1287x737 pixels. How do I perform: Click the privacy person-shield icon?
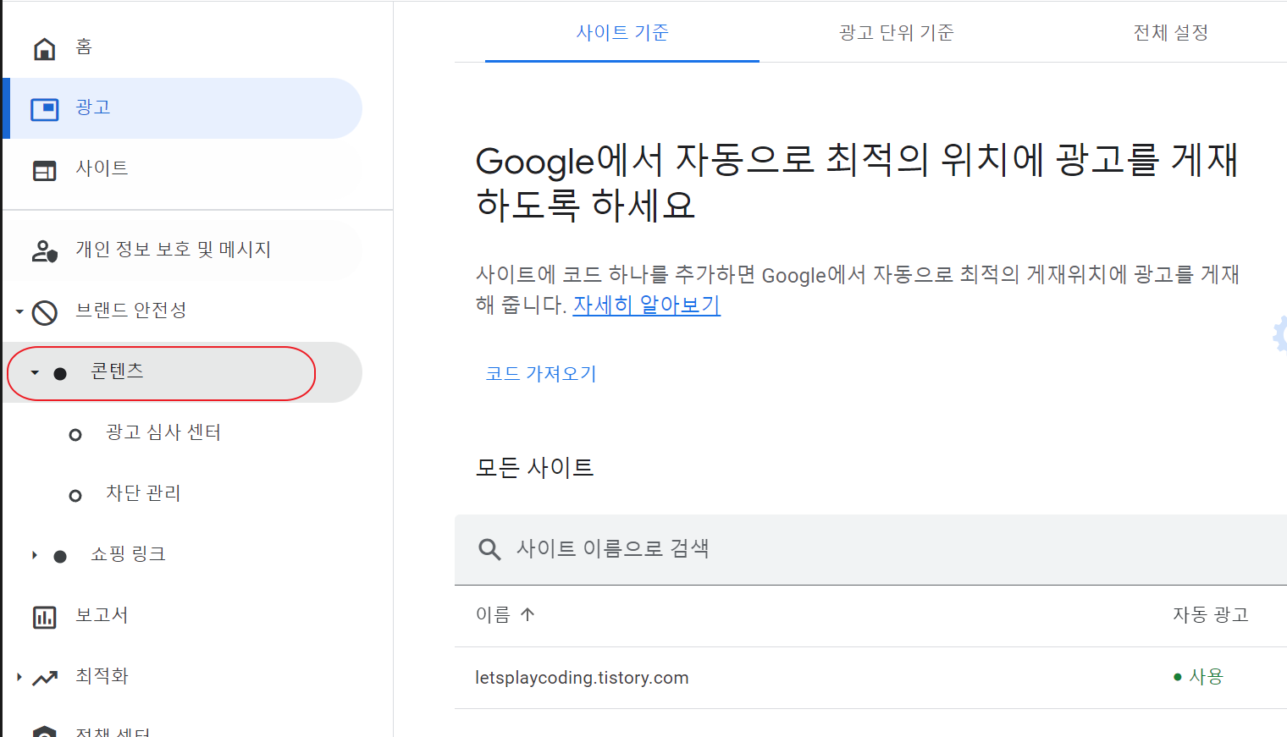(x=45, y=251)
